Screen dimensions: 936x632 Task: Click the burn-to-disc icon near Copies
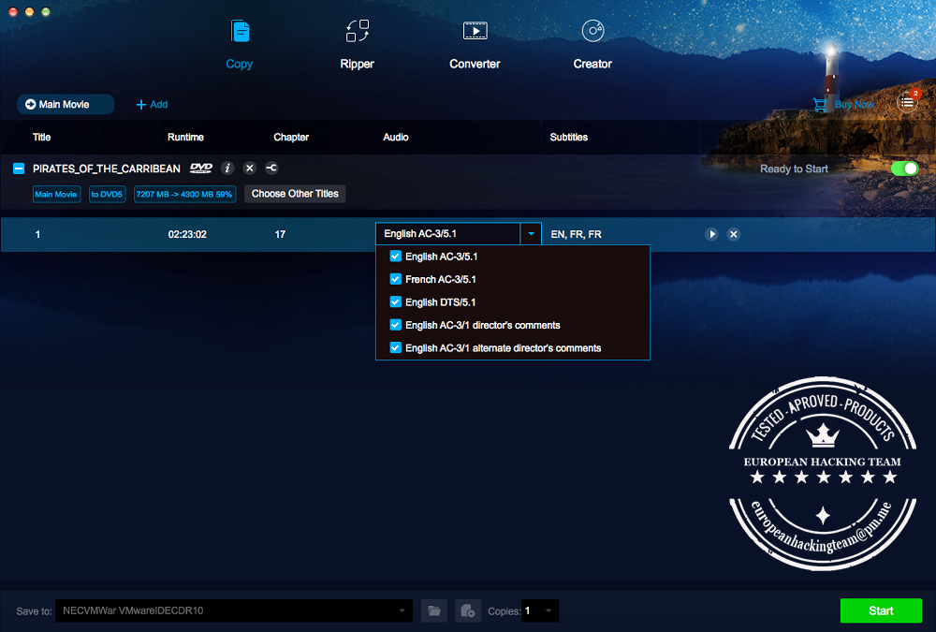[x=468, y=610]
